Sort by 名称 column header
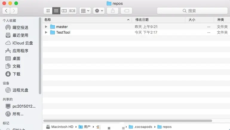Screen dimensions: 230x130 tap(87, 20)
